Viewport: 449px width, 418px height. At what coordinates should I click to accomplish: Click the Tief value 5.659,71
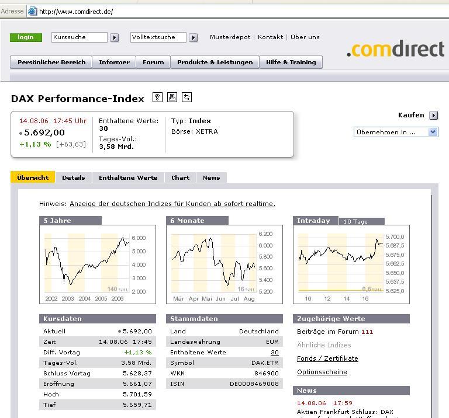[x=137, y=405]
